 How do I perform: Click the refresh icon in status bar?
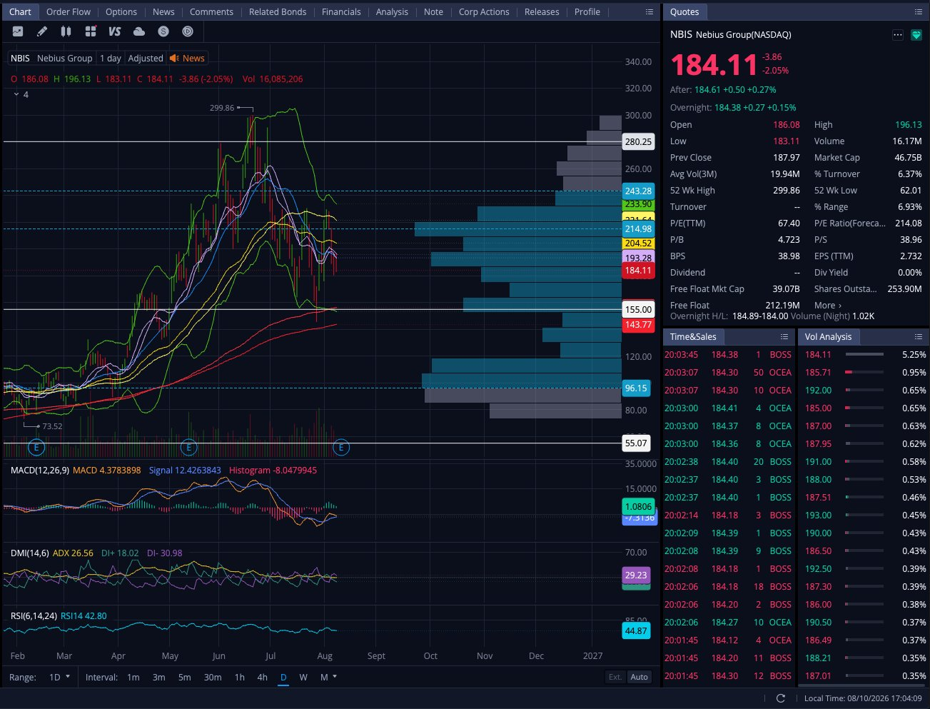tap(780, 698)
